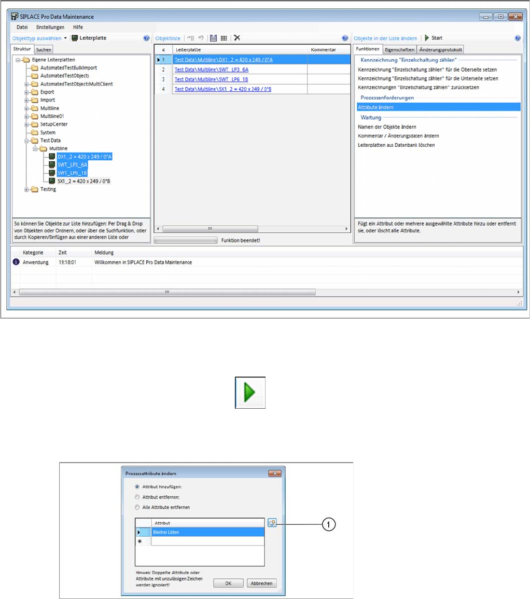Image resolution: width=530 pixels, height=599 pixels.
Task: Click the Leiterplatte board icon in the toolbar
Action: pyautogui.click(x=75, y=38)
